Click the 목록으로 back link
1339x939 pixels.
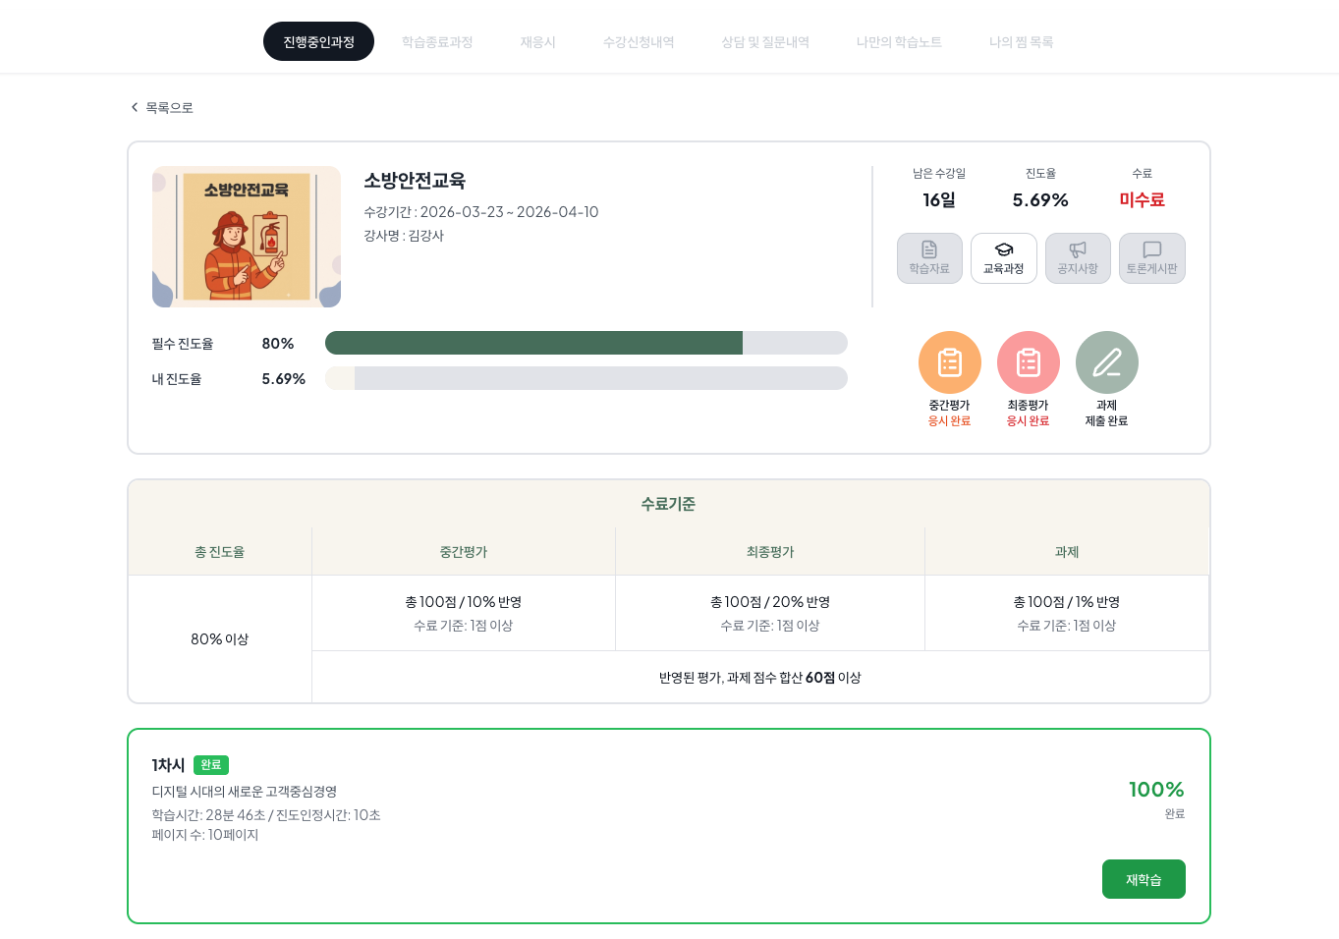(169, 107)
